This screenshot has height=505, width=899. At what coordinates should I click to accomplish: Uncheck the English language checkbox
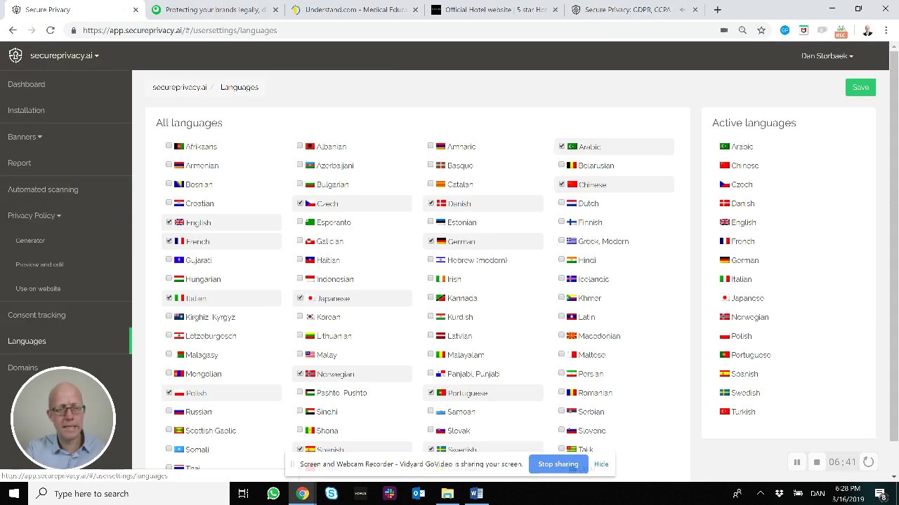click(x=169, y=222)
